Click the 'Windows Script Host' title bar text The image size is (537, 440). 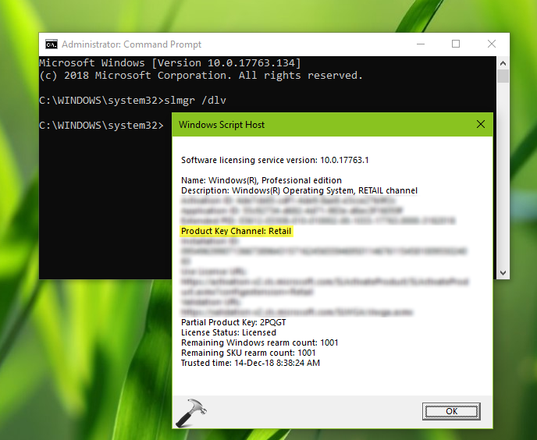(x=222, y=125)
